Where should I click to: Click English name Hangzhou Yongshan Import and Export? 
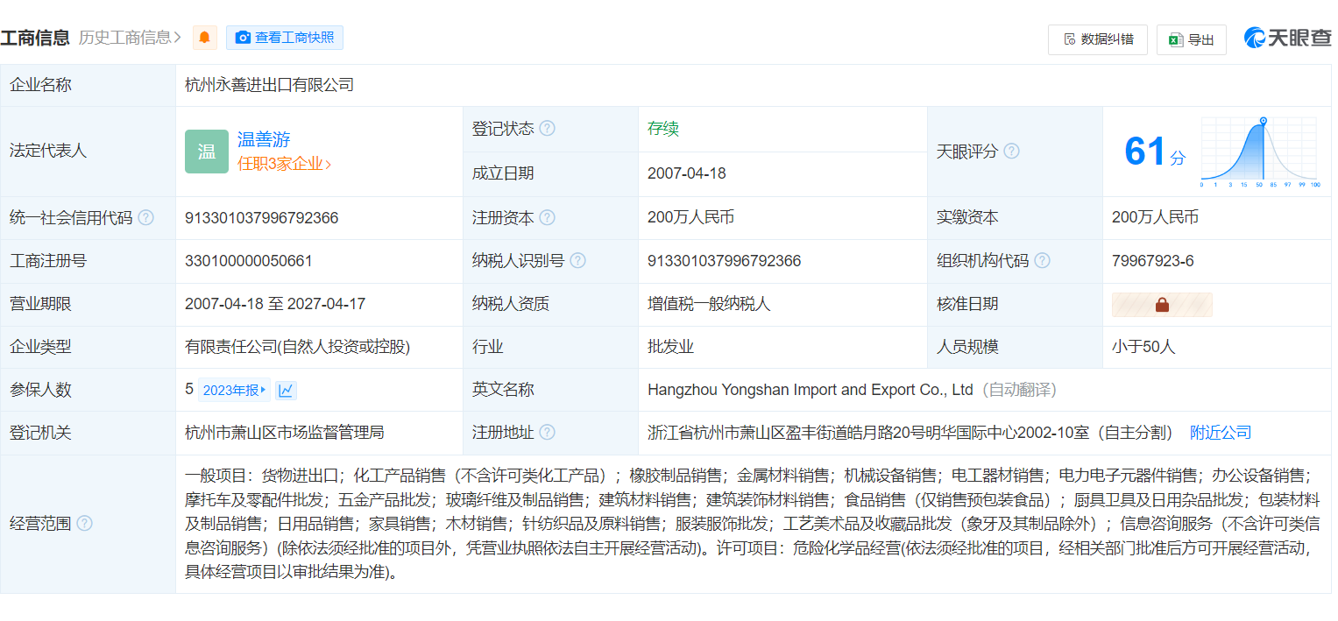click(811, 390)
